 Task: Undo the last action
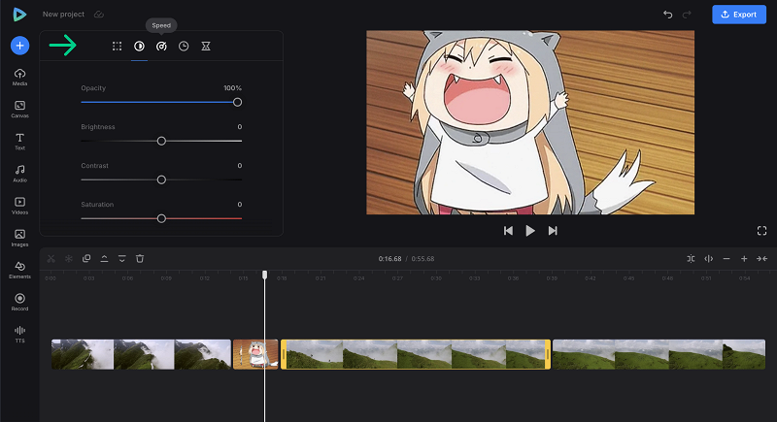tap(667, 15)
